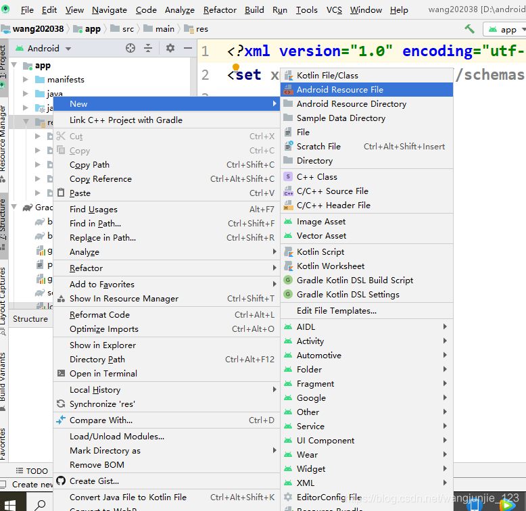Image resolution: width=526 pixels, height=511 pixels.
Task: Open the app run configuration dropdown
Action: [506, 30]
